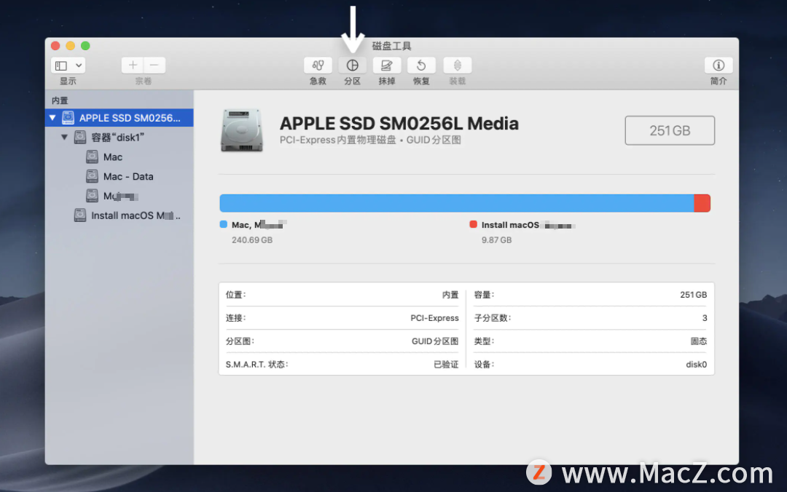Click the 容量 row value 251 GB

pyautogui.click(x=694, y=295)
